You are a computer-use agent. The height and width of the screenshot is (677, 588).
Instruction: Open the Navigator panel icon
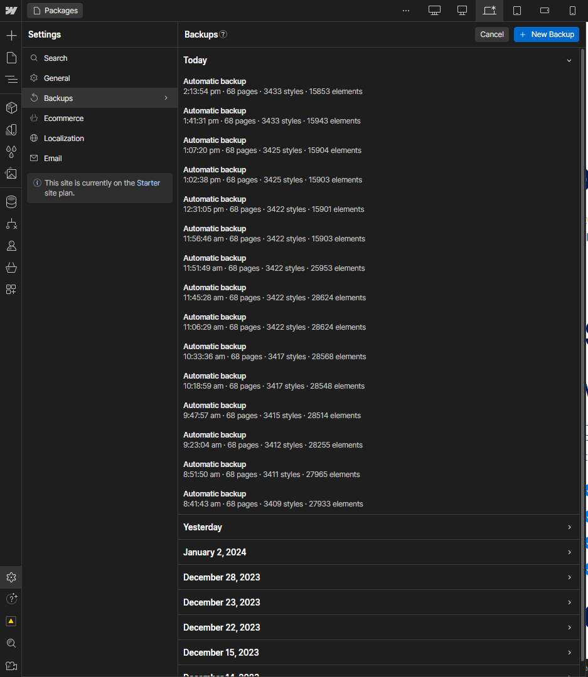tap(11, 80)
